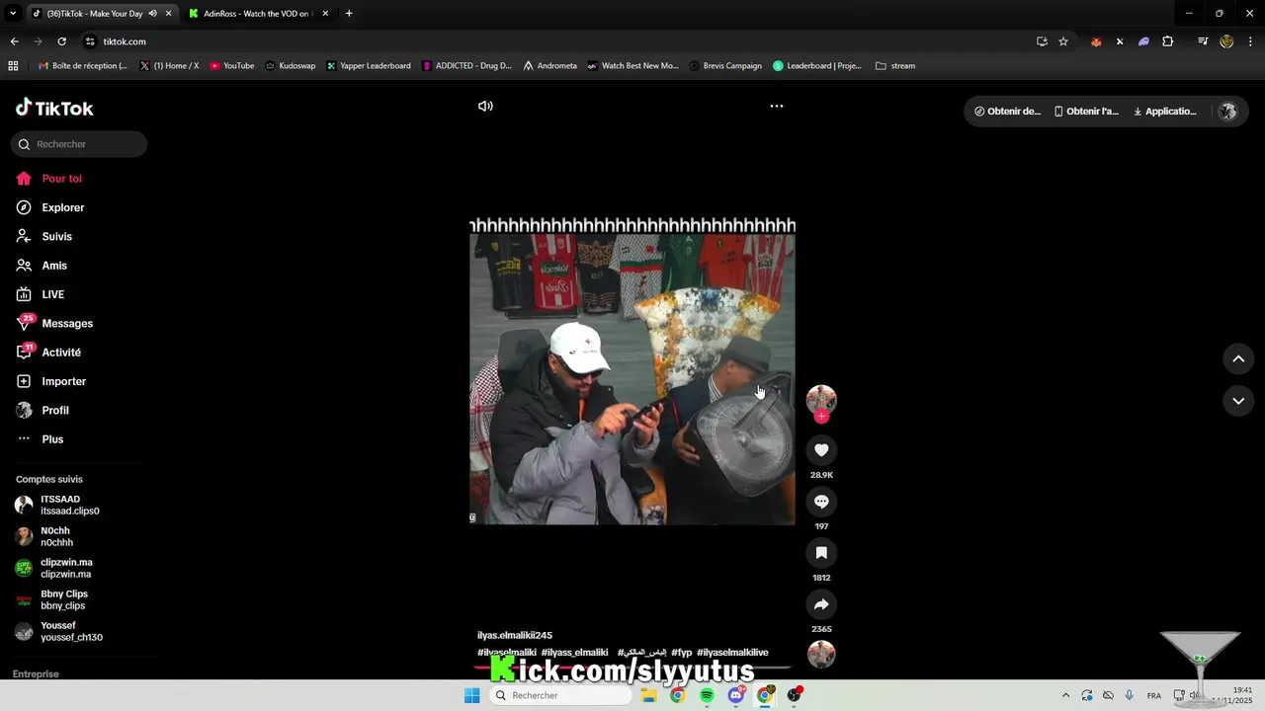
Task: Open Boîte de réception Gmail bookmark
Action: (x=83, y=66)
